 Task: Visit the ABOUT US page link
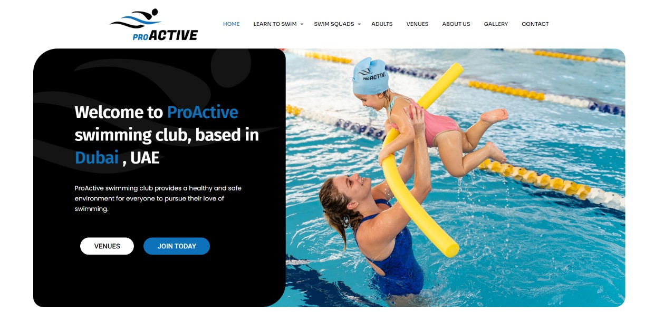pyautogui.click(x=456, y=24)
